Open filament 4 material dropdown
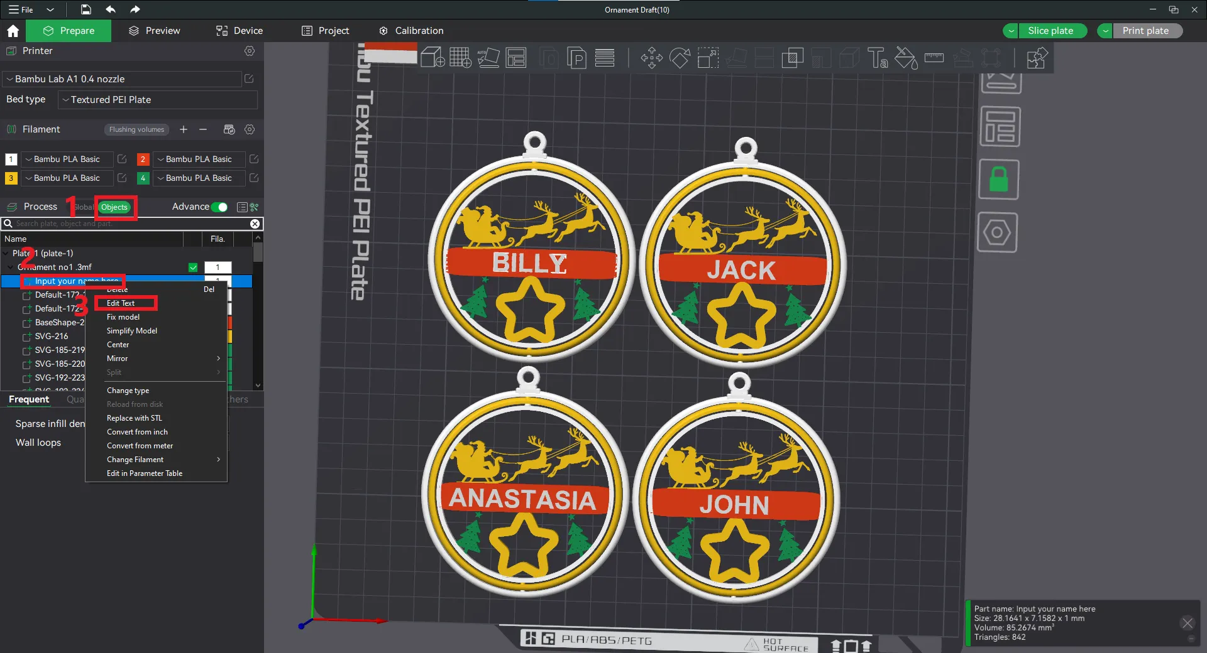The height and width of the screenshot is (653, 1207). [x=199, y=178]
